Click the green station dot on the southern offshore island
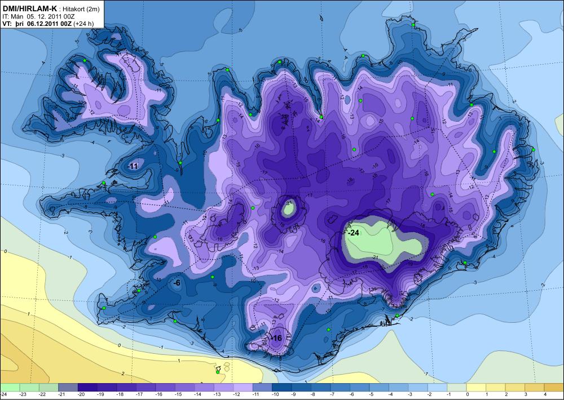Image resolution: width=564 pixels, height=400 pixels. click(x=218, y=372)
